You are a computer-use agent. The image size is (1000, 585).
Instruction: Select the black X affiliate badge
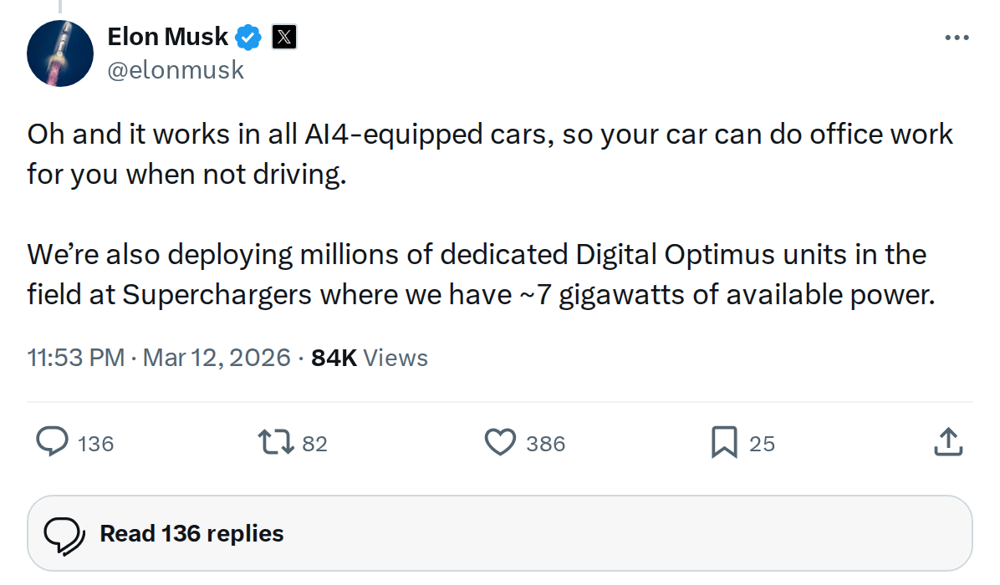(284, 37)
